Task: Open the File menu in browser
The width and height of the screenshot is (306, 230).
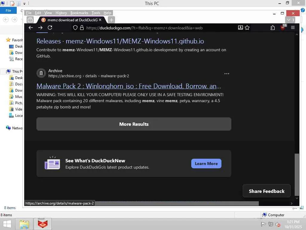Action: click(28, 13)
